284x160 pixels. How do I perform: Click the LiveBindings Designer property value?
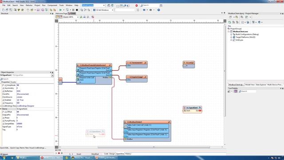(x=26, y=106)
